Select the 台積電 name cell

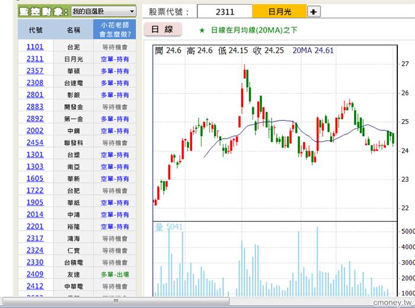(74, 262)
